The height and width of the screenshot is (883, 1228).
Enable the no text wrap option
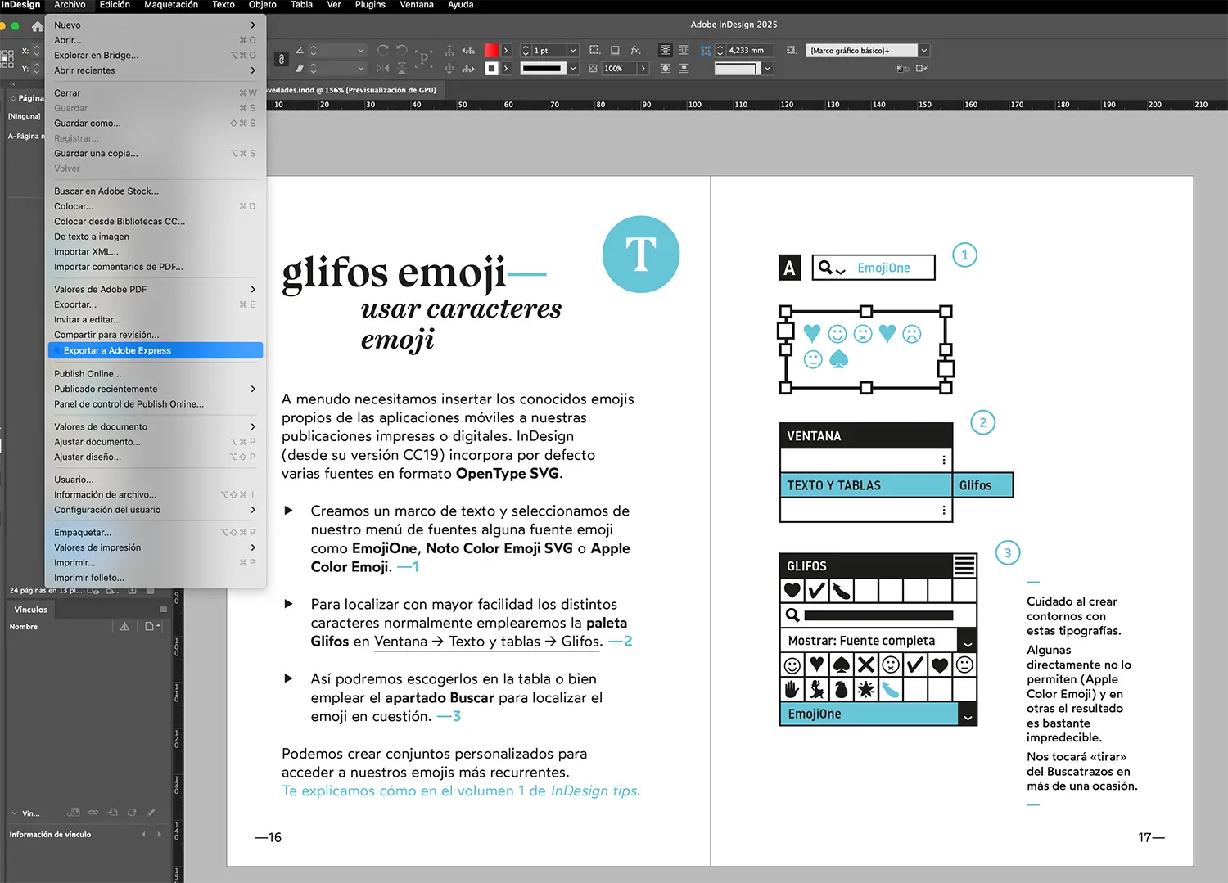pos(666,51)
